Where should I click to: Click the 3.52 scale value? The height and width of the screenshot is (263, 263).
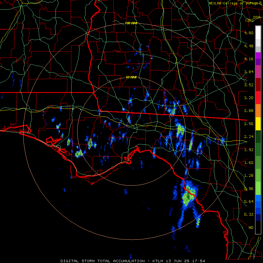(x=249, y=85)
